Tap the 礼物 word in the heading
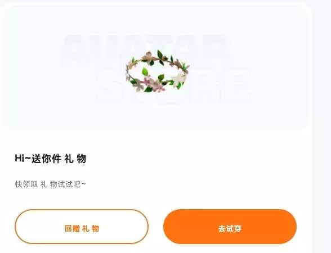 point(75,159)
